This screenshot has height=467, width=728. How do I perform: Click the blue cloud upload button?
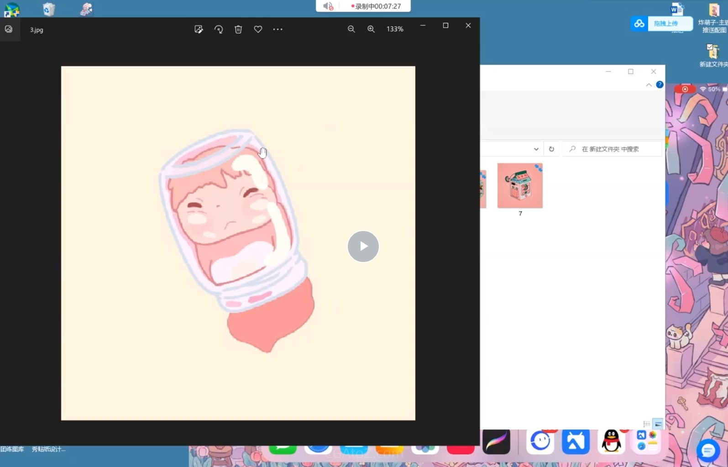tap(661, 23)
